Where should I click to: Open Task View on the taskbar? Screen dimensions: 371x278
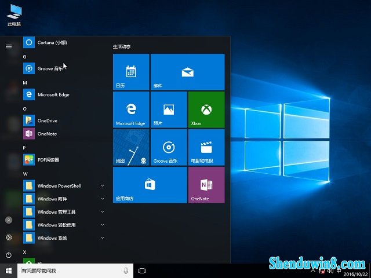(x=142, y=270)
